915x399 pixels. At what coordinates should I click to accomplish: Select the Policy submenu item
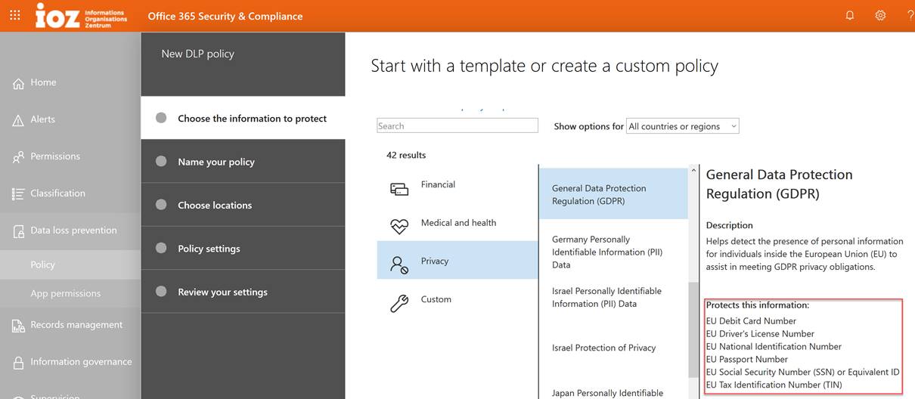pos(70,264)
